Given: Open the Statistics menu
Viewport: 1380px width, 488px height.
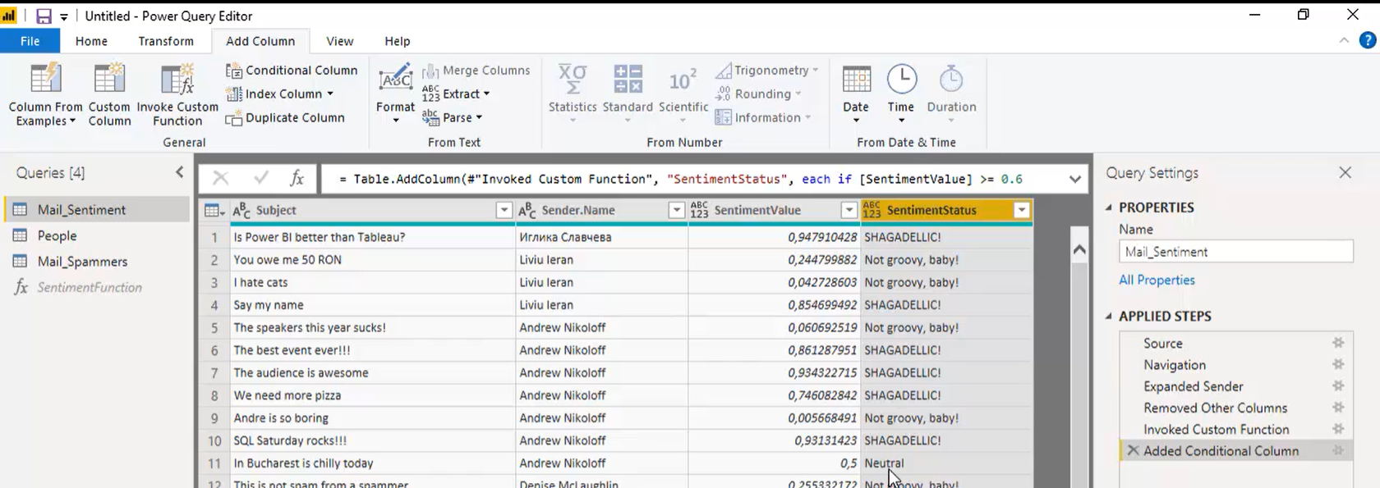Looking at the screenshot, I should tap(573, 94).
